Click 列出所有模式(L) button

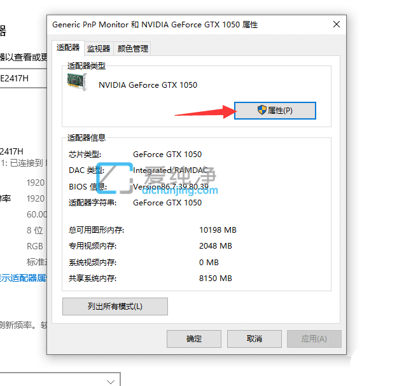[x=115, y=307]
